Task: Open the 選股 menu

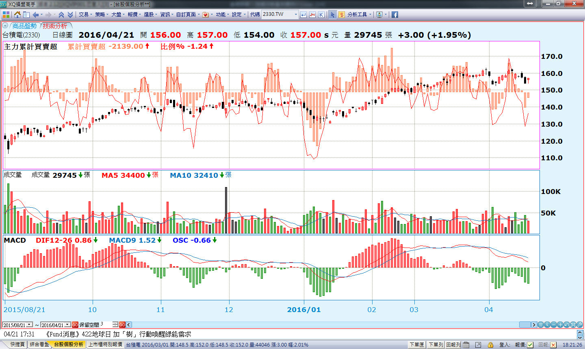Action: click(151, 15)
